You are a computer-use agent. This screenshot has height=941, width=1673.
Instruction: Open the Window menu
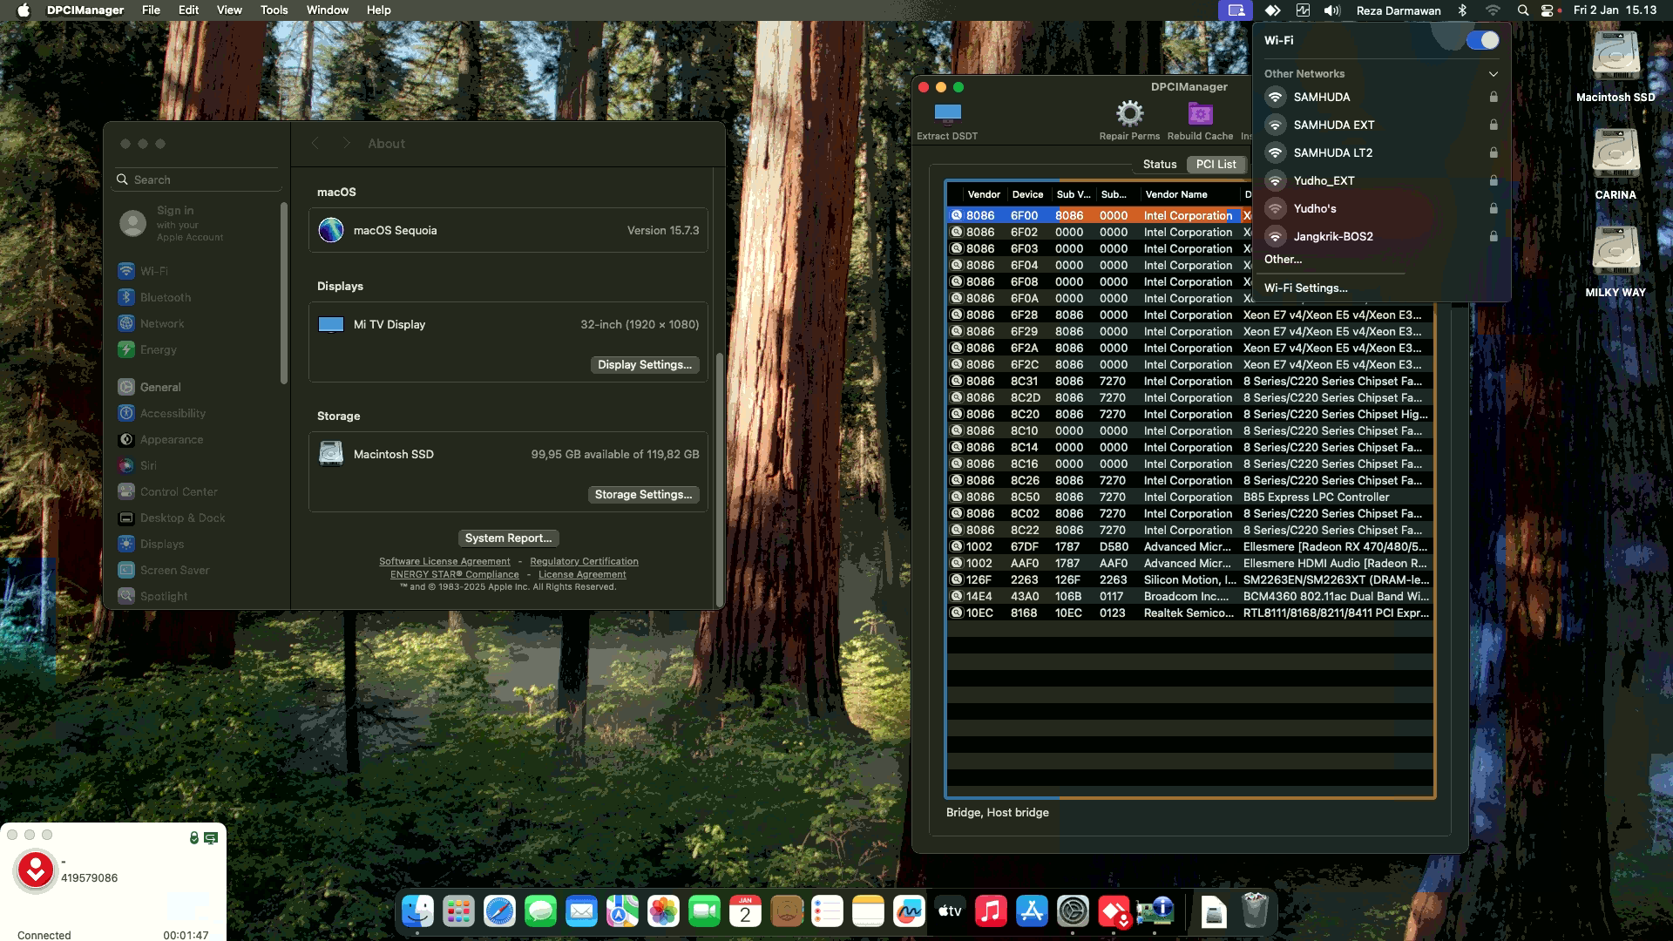327,10
